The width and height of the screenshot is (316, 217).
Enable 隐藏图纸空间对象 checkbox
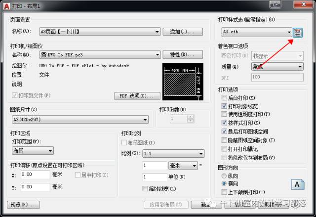click(x=224, y=140)
